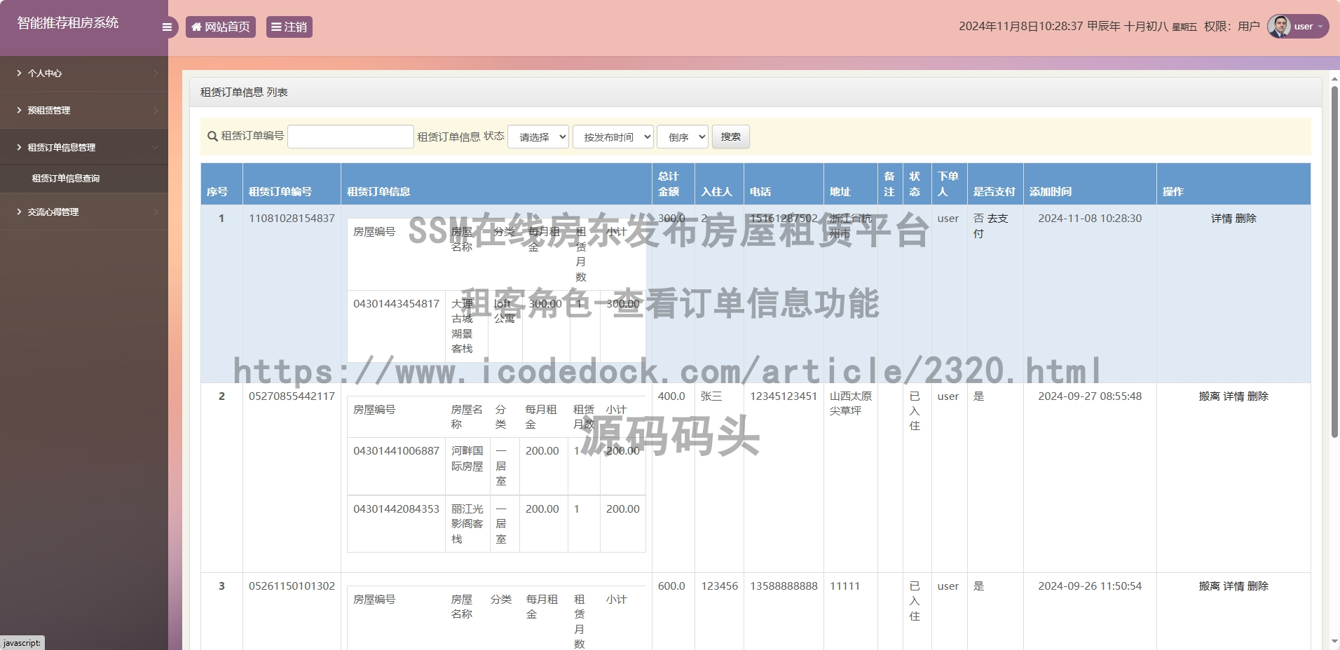Click the total amount 600.0 cell
The width and height of the screenshot is (1340, 650).
pos(671,586)
